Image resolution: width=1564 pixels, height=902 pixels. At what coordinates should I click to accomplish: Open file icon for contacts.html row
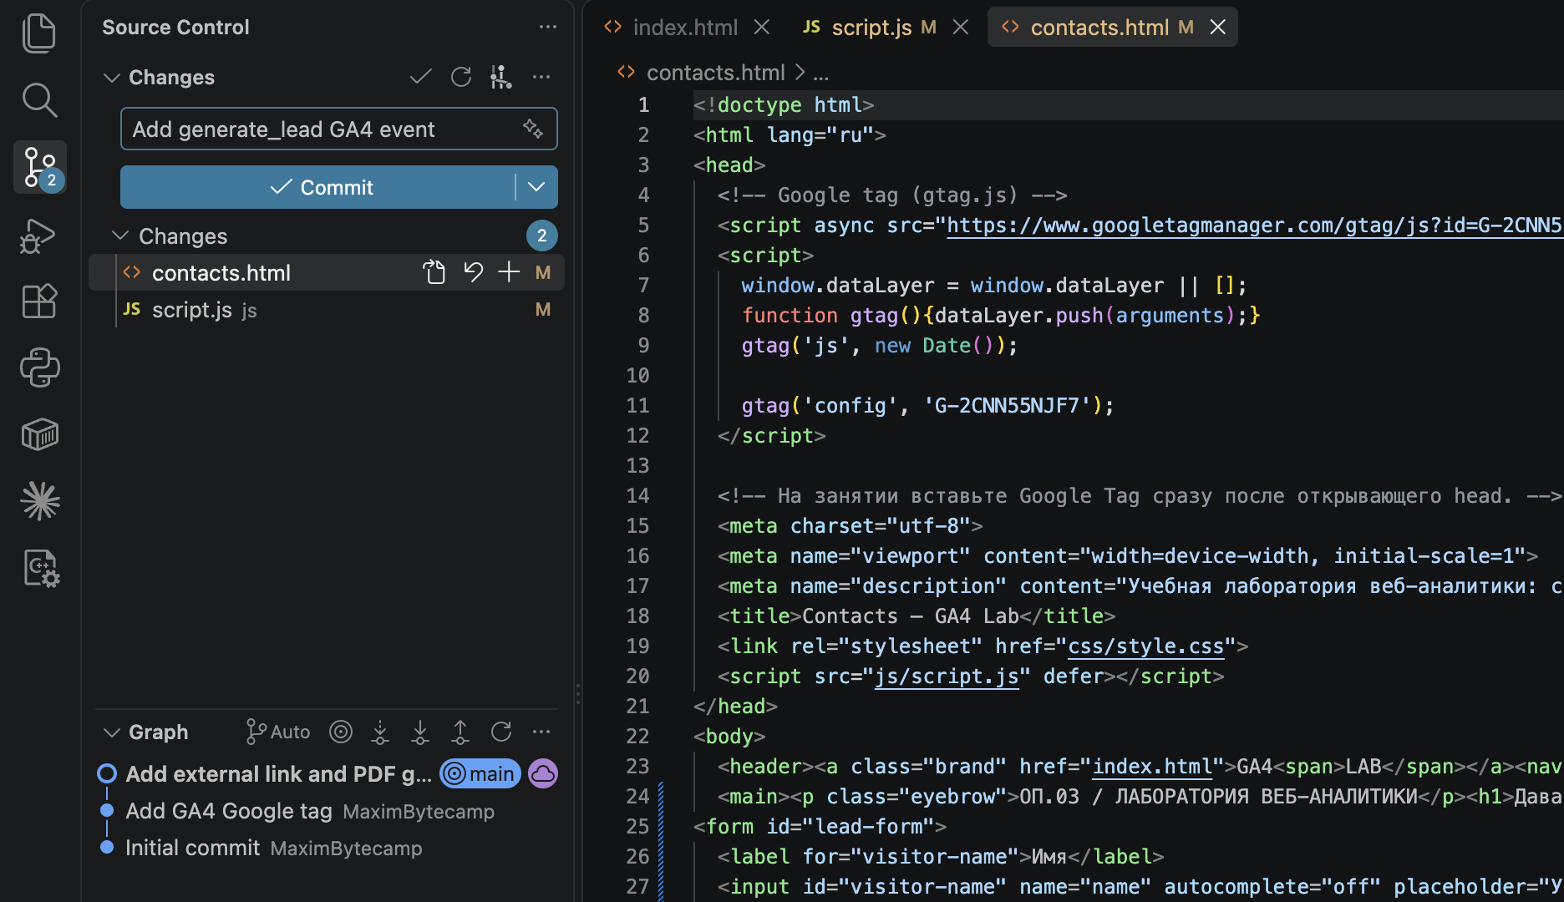tap(434, 272)
